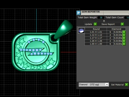Click the Total Gem Count value field

tap(127, 18)
